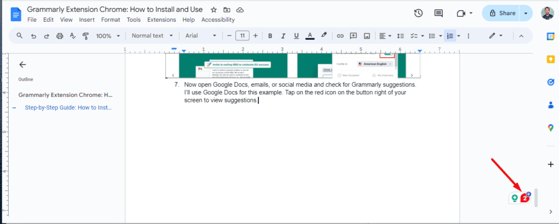Screen dimensions: 559x224
Task: Open the Share options dropdown arrow
Action: (x=526, y=13)
